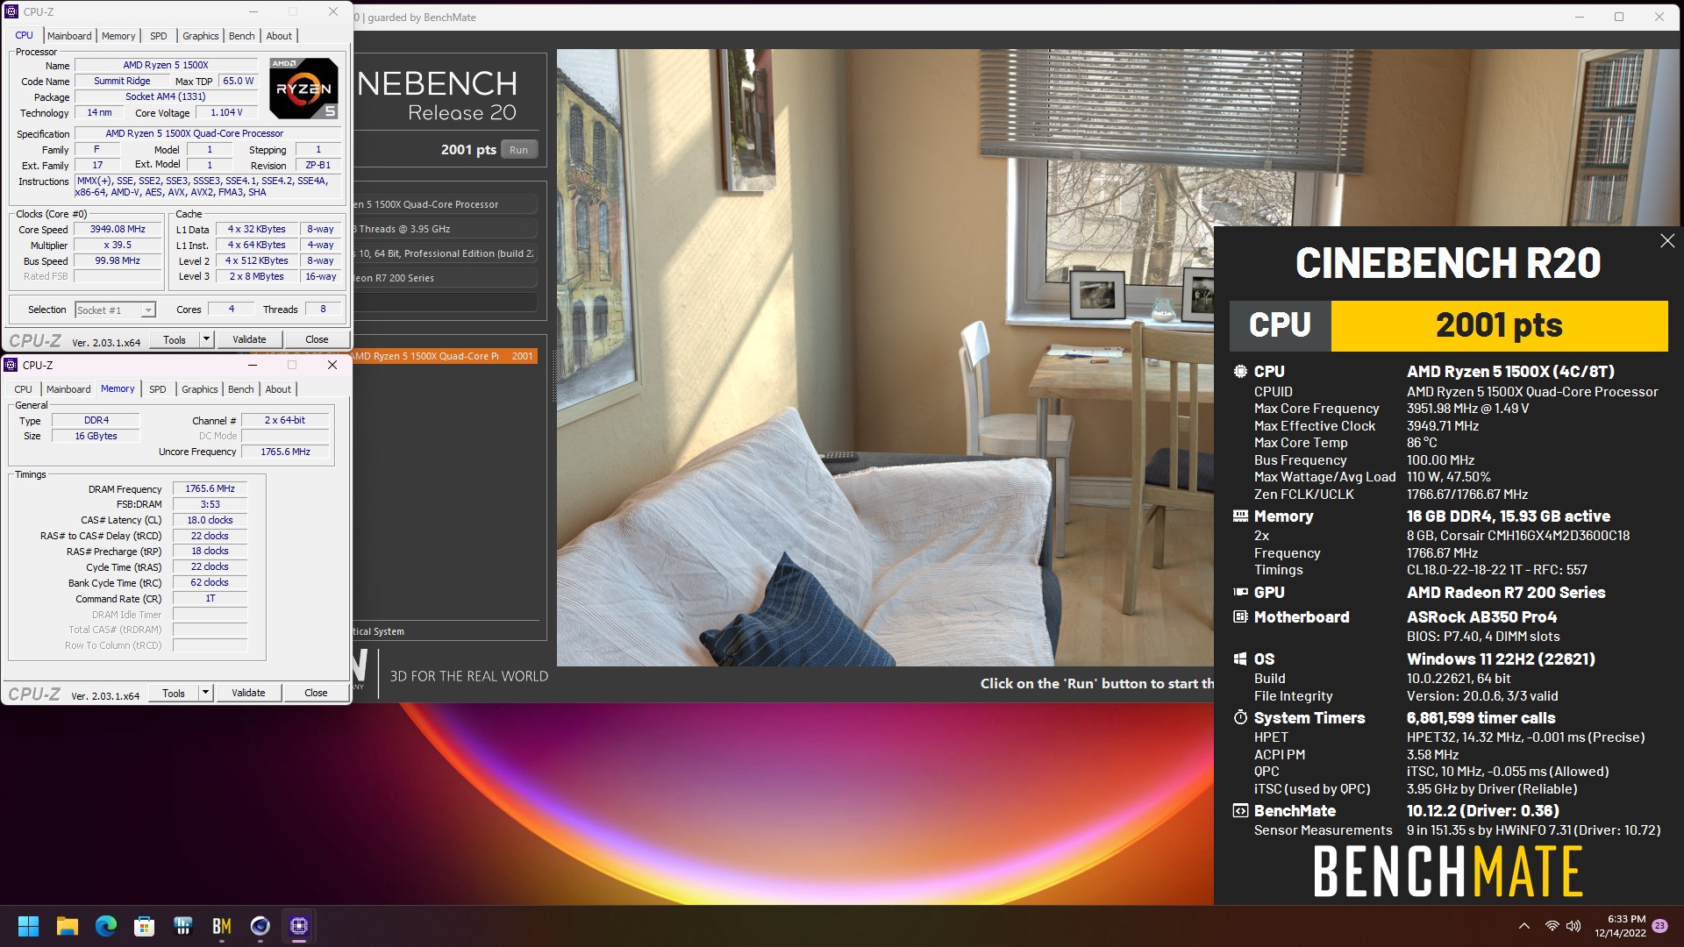Viewport: 1684px width, 947px height.
Task: Open Graphics tab in lower CPU-Z window
Action: 200,389
